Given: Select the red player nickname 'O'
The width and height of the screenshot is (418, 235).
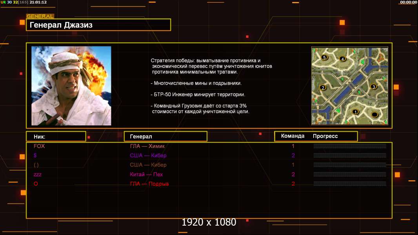Looking at the screenshot, I should tap(36, 184).
